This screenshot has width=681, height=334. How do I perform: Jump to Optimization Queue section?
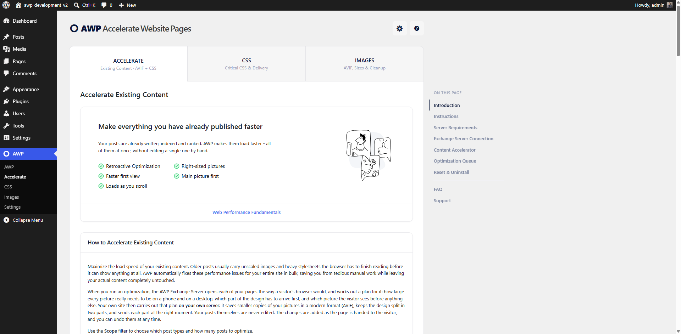pyautogui.click(x=455, y=161)
